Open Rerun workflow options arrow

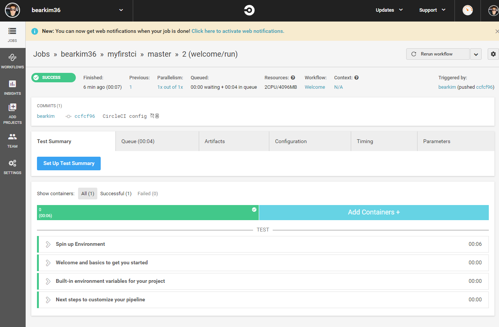476,54
